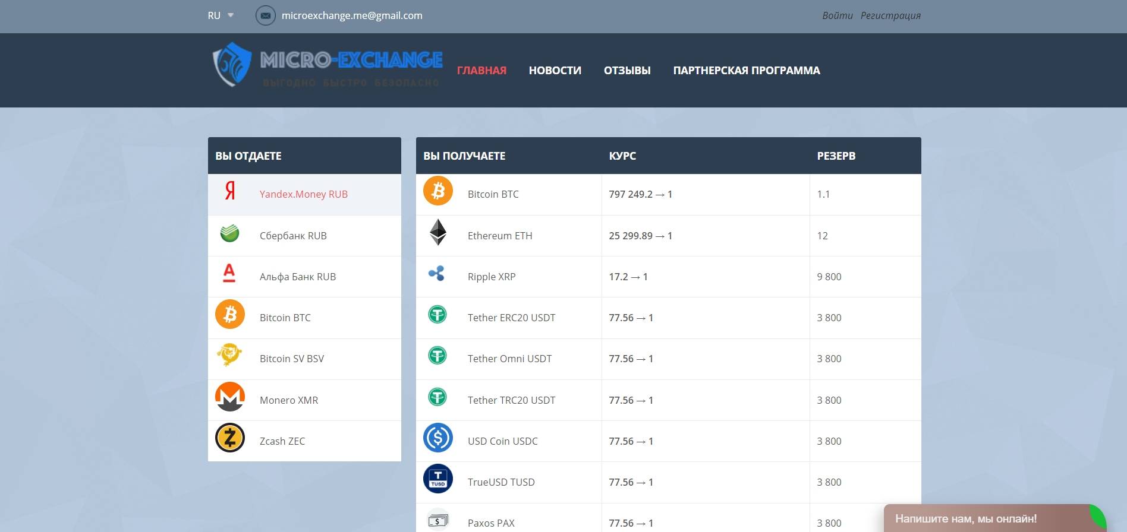Screen dimensions: 1127x532
Task: Click the Tether Omni icon
Action: click(x=437, y=356)
